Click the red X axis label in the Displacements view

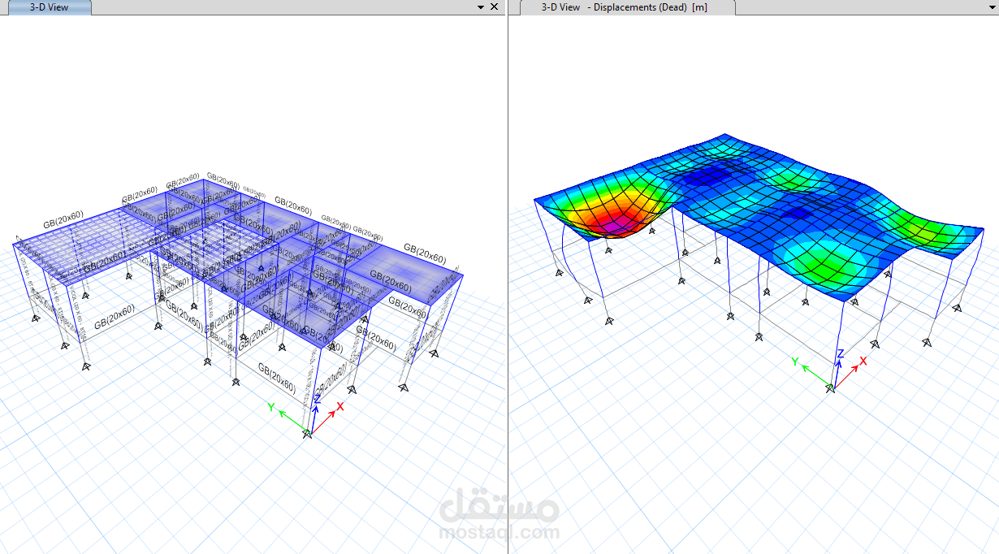tap(863, 361)
